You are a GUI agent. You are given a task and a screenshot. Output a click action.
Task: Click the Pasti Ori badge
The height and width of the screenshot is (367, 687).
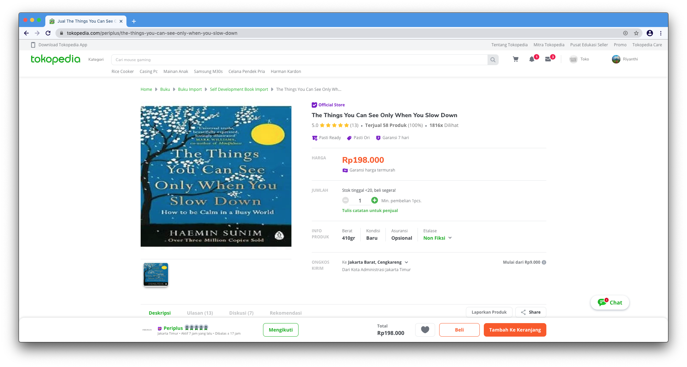[358, 138]
